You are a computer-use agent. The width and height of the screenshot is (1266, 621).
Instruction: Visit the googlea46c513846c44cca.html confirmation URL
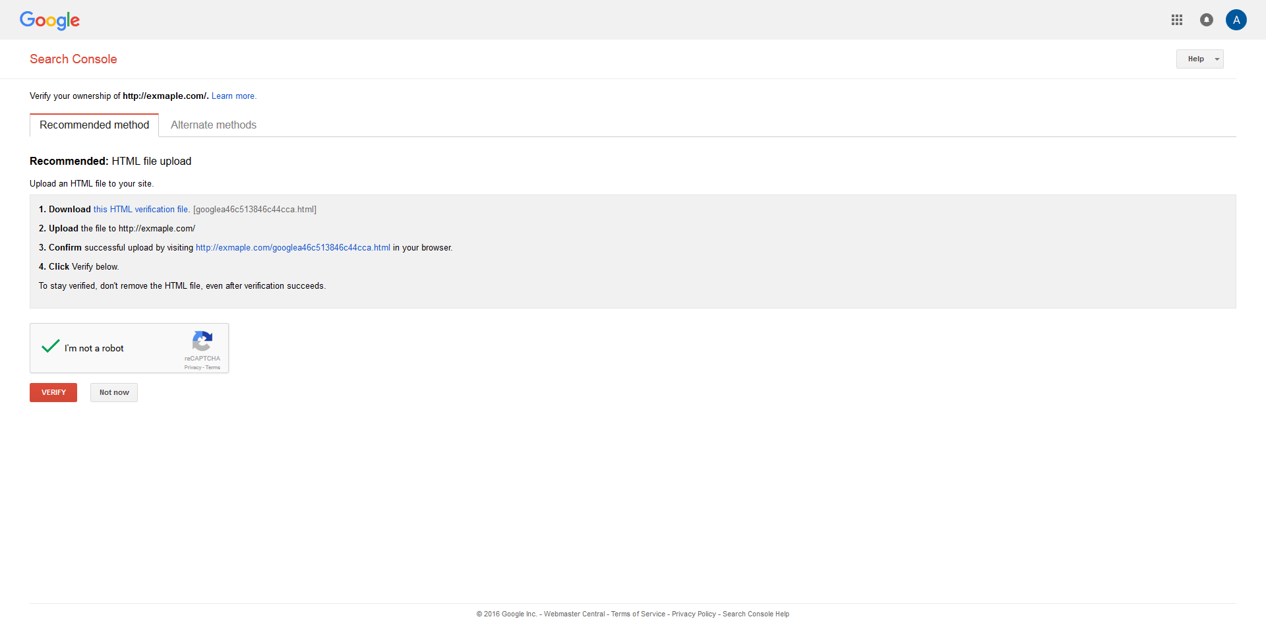(x=293, y=247)
